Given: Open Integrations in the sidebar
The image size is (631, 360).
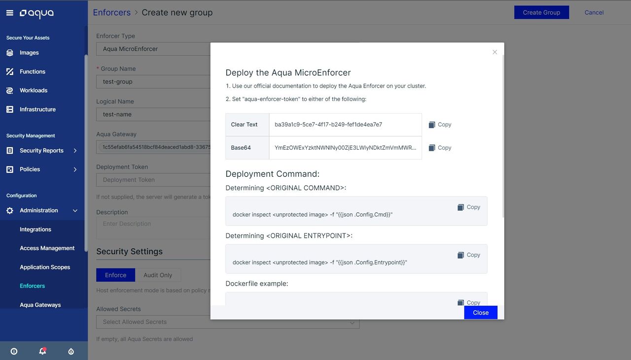Looking at the screenshot, I should pos(35,229).
